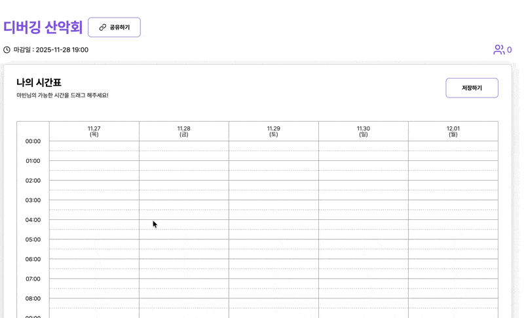Select the 12.01 (월) column header

tap(453, 132)
